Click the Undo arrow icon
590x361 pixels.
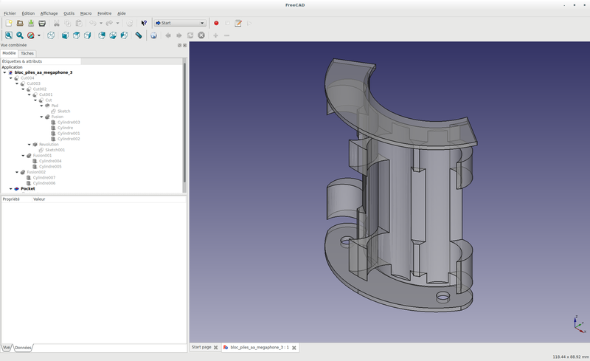tap(93, 23)
